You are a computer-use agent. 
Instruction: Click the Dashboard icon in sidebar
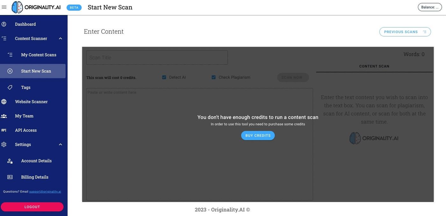point(4,24)
